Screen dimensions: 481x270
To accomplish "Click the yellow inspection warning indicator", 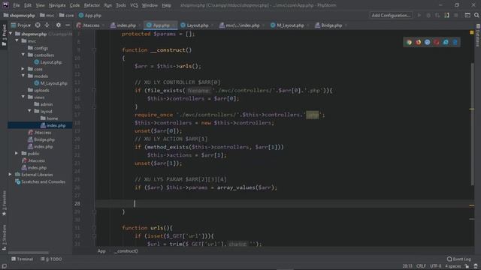I will pos(471,32).
